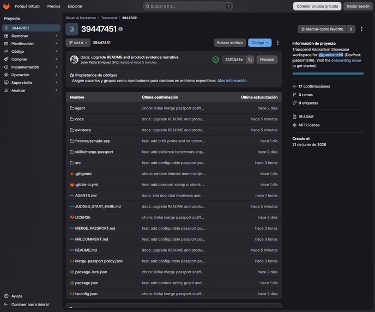Click star count 0 badge

coord(351,29)
